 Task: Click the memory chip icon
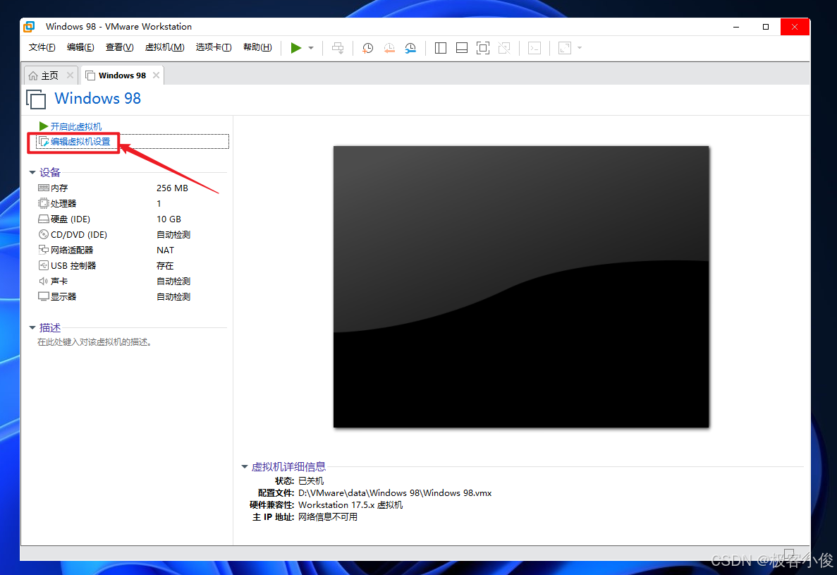click(x=44, y=188)
